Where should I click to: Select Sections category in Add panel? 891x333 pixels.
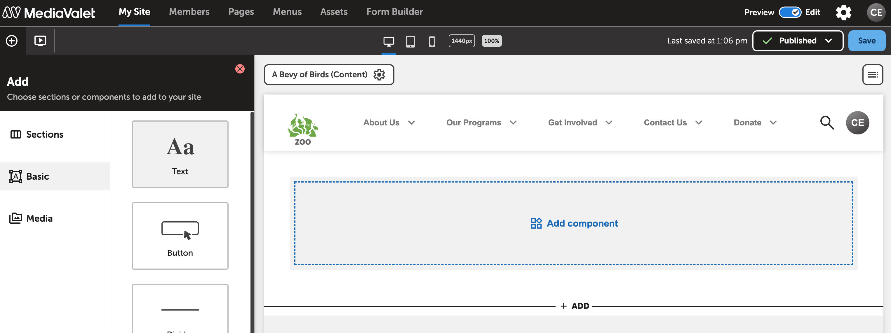pyautogui.click(x=55, y=134)
